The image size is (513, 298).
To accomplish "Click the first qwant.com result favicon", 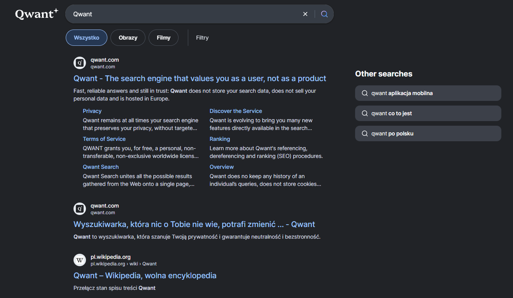I will tap(80, 63).
